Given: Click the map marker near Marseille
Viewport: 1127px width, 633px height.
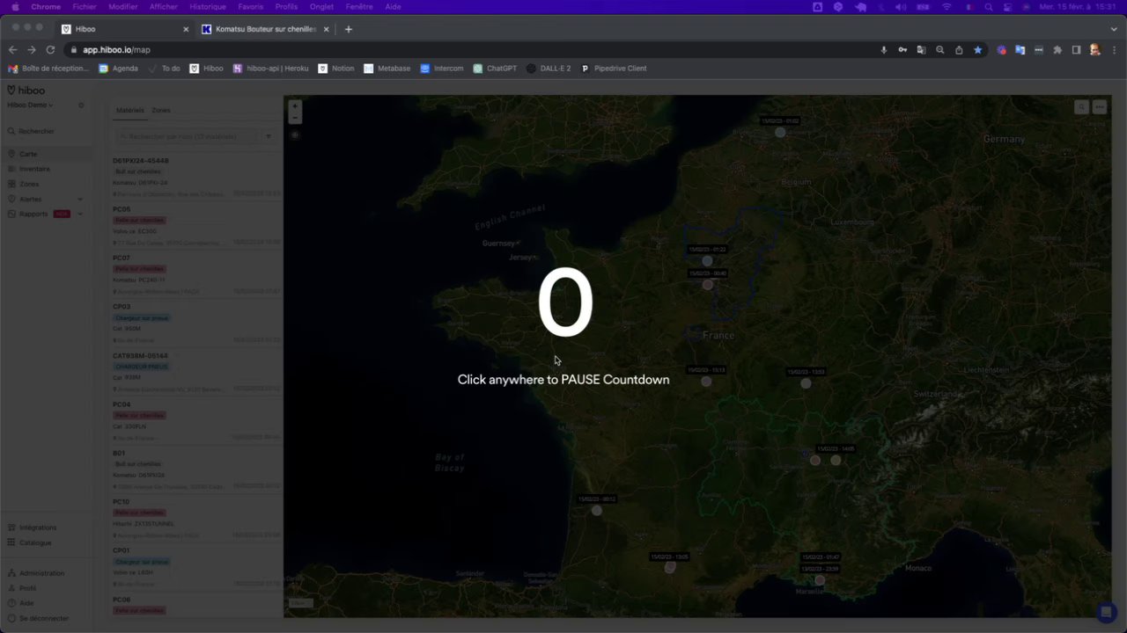Looking at the screenshot, I should click(820, 580).
